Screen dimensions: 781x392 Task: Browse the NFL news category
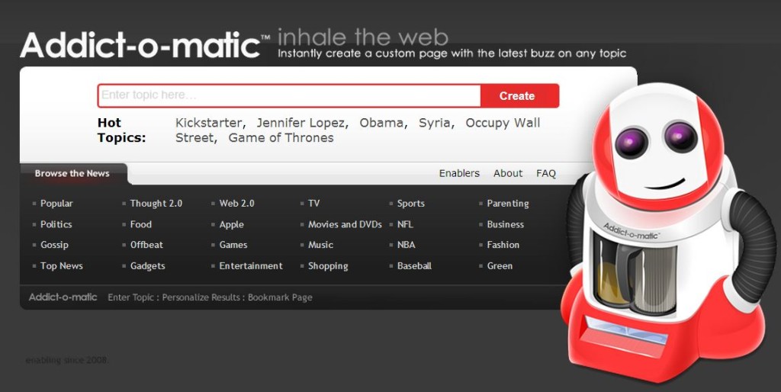[x=405, y=224]
